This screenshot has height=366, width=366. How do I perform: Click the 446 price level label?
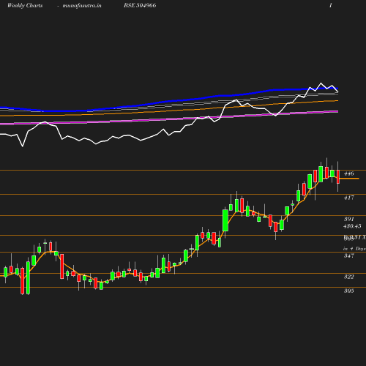tap(348, 173)
